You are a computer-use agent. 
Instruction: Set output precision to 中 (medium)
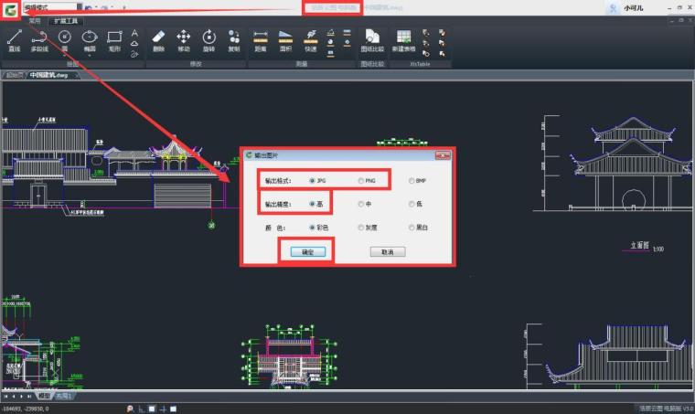(x=361, y=204)
